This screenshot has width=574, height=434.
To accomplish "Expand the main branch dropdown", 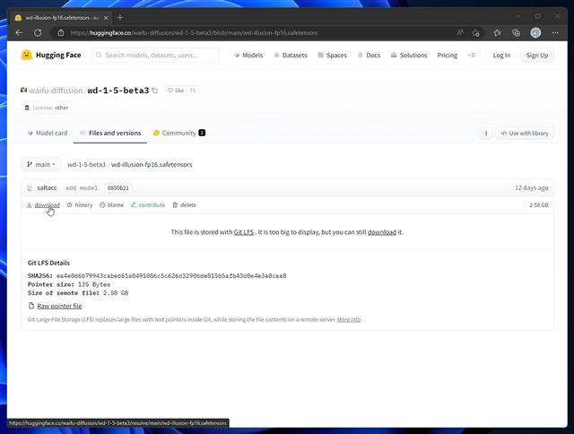I will 41,165.
